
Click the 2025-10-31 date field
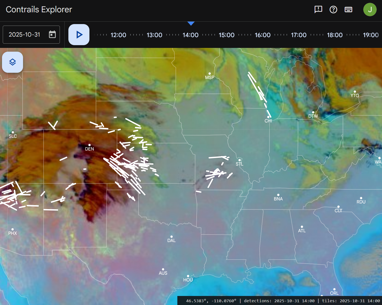tap(31, 35)
